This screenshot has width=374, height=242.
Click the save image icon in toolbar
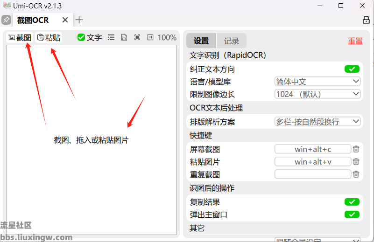[124, 37]
